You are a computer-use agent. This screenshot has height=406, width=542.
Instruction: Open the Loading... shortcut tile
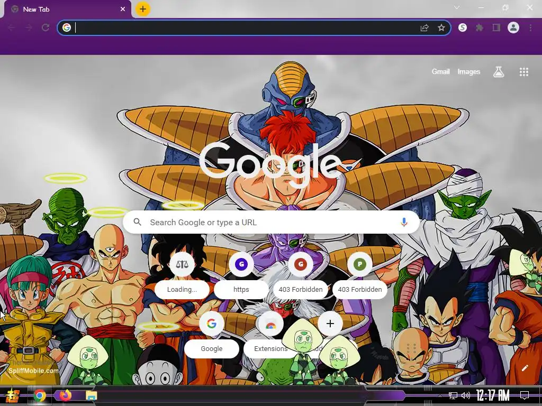(x=182, y=276)
